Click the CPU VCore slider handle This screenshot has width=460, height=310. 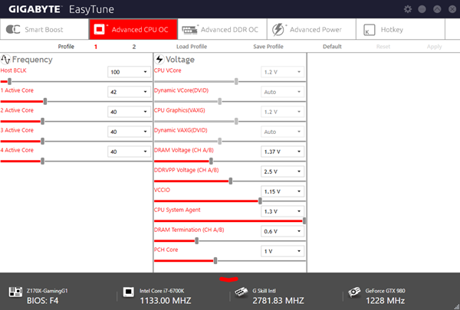[236, 81]
